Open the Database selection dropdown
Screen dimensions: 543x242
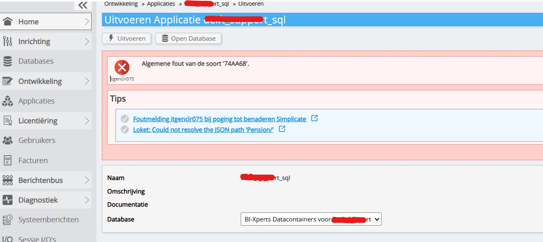(x=311, y=219)
